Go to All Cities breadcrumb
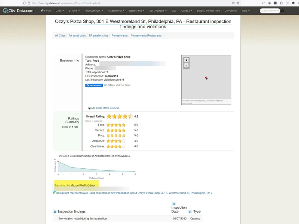The height and width of the screenshot is (224, 299). [60, 35]
